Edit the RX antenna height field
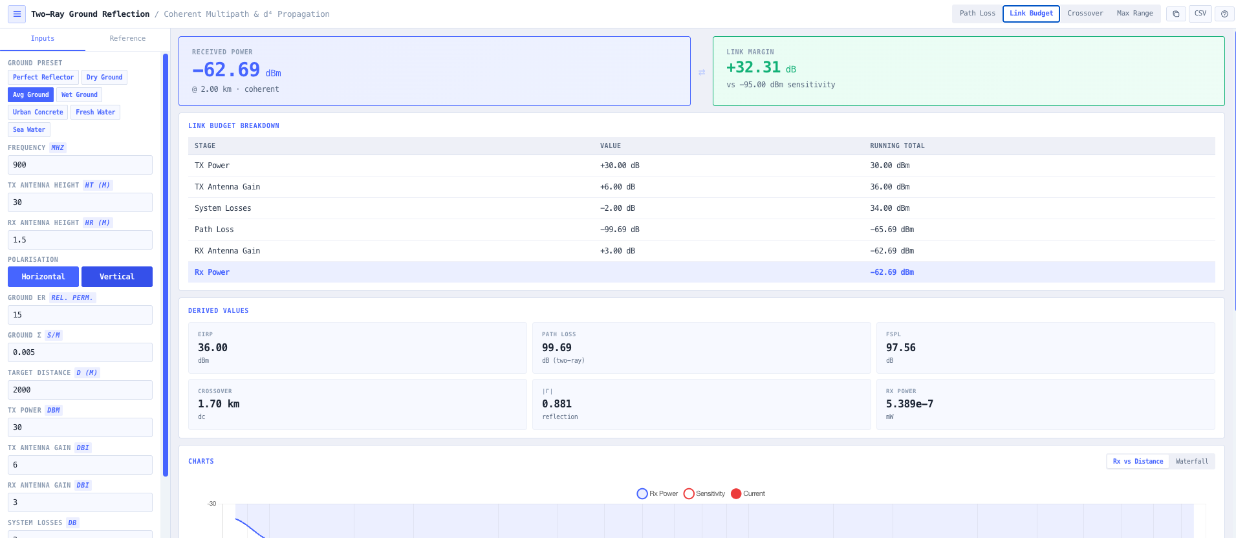This screenshot has height=538, width=1236. [x=80, y=240]
